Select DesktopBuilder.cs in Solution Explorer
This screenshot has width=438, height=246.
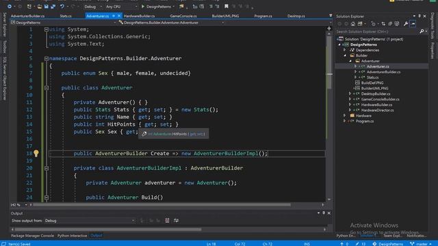(x=376, y=94)
